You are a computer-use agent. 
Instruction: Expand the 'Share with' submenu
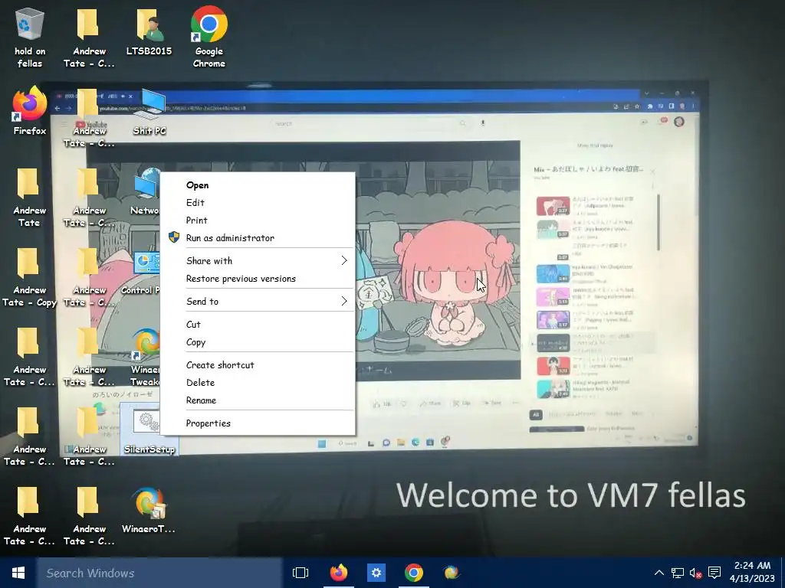258,260
